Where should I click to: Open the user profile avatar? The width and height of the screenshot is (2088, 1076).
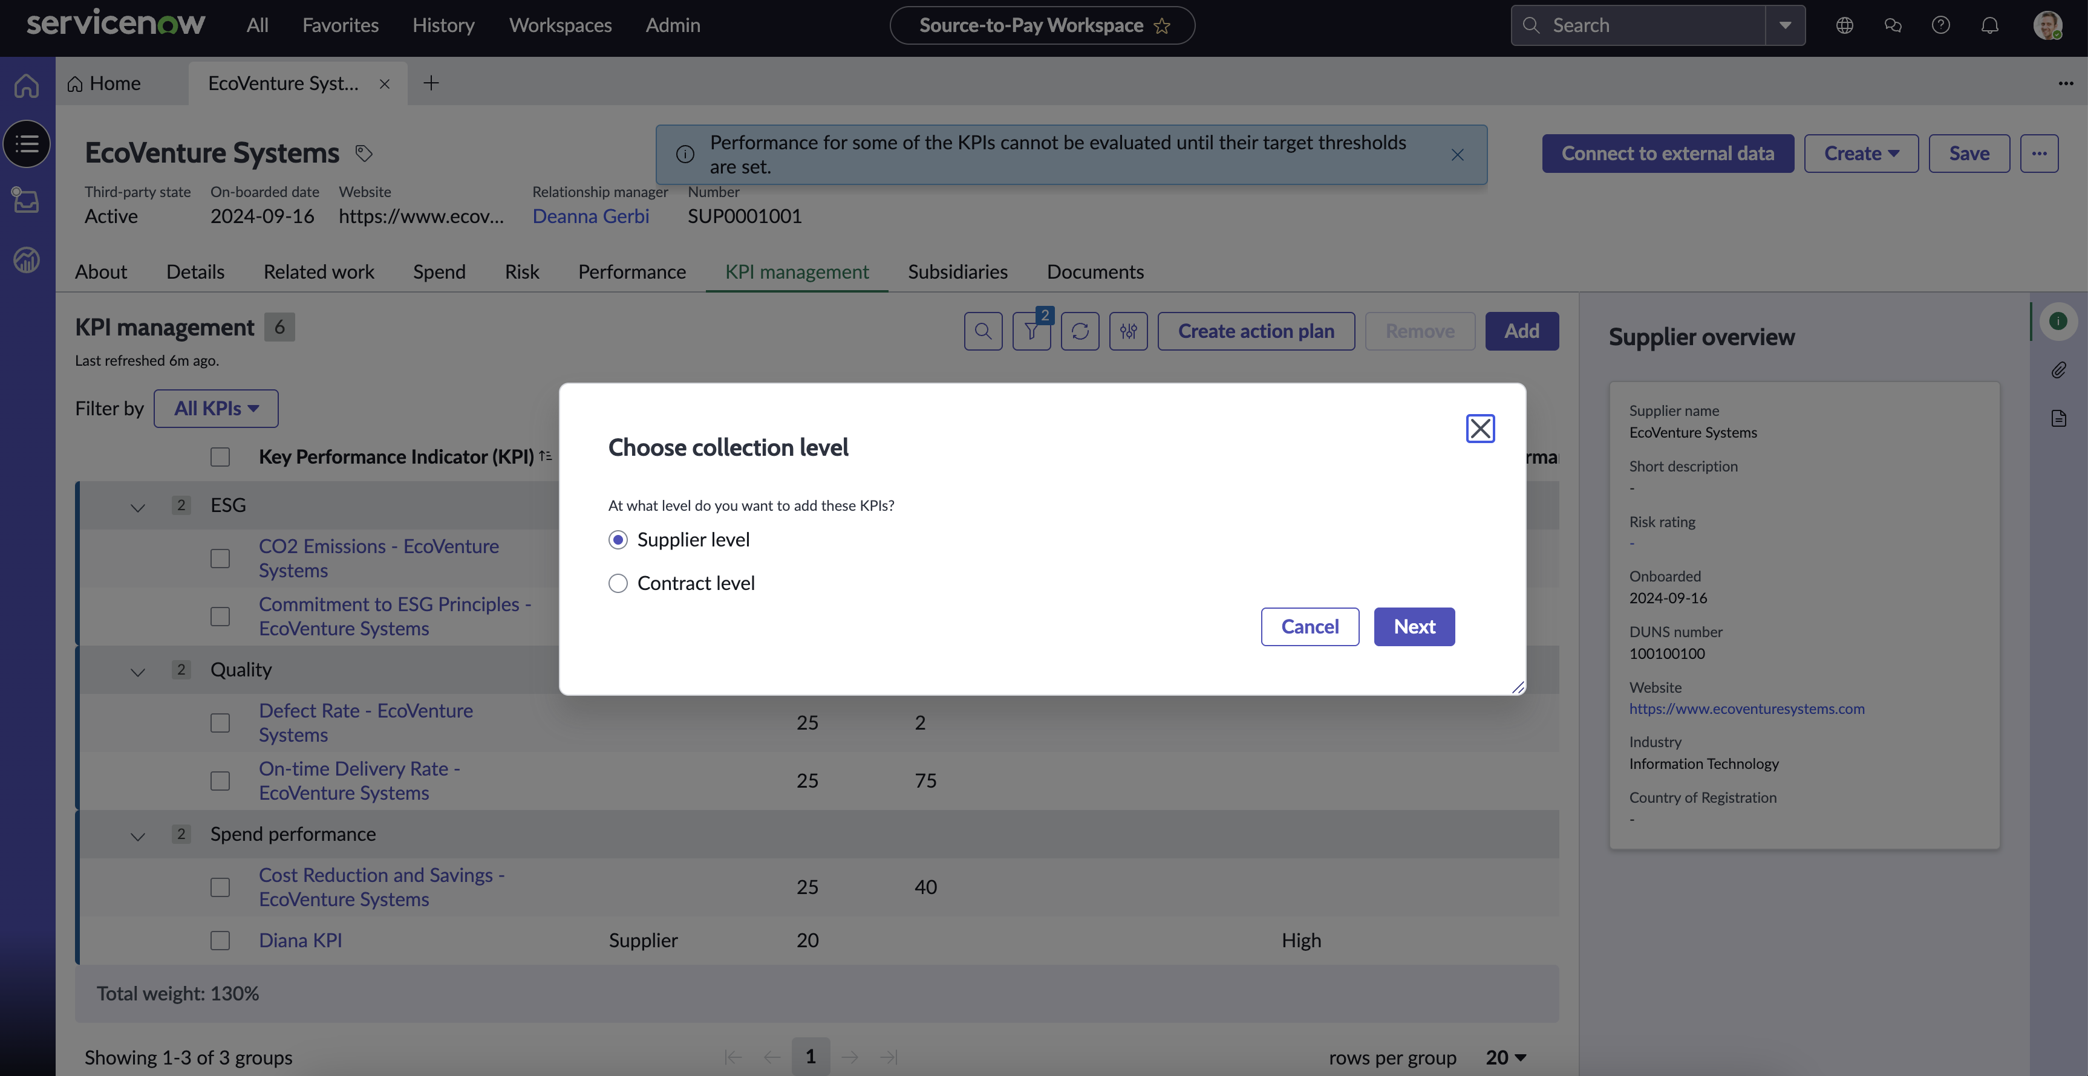(2047, 25)
